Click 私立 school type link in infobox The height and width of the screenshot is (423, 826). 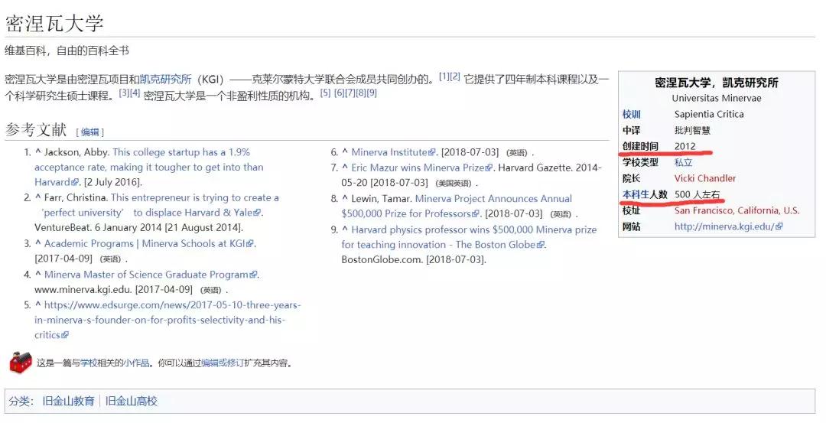click(x=683, y=162)
